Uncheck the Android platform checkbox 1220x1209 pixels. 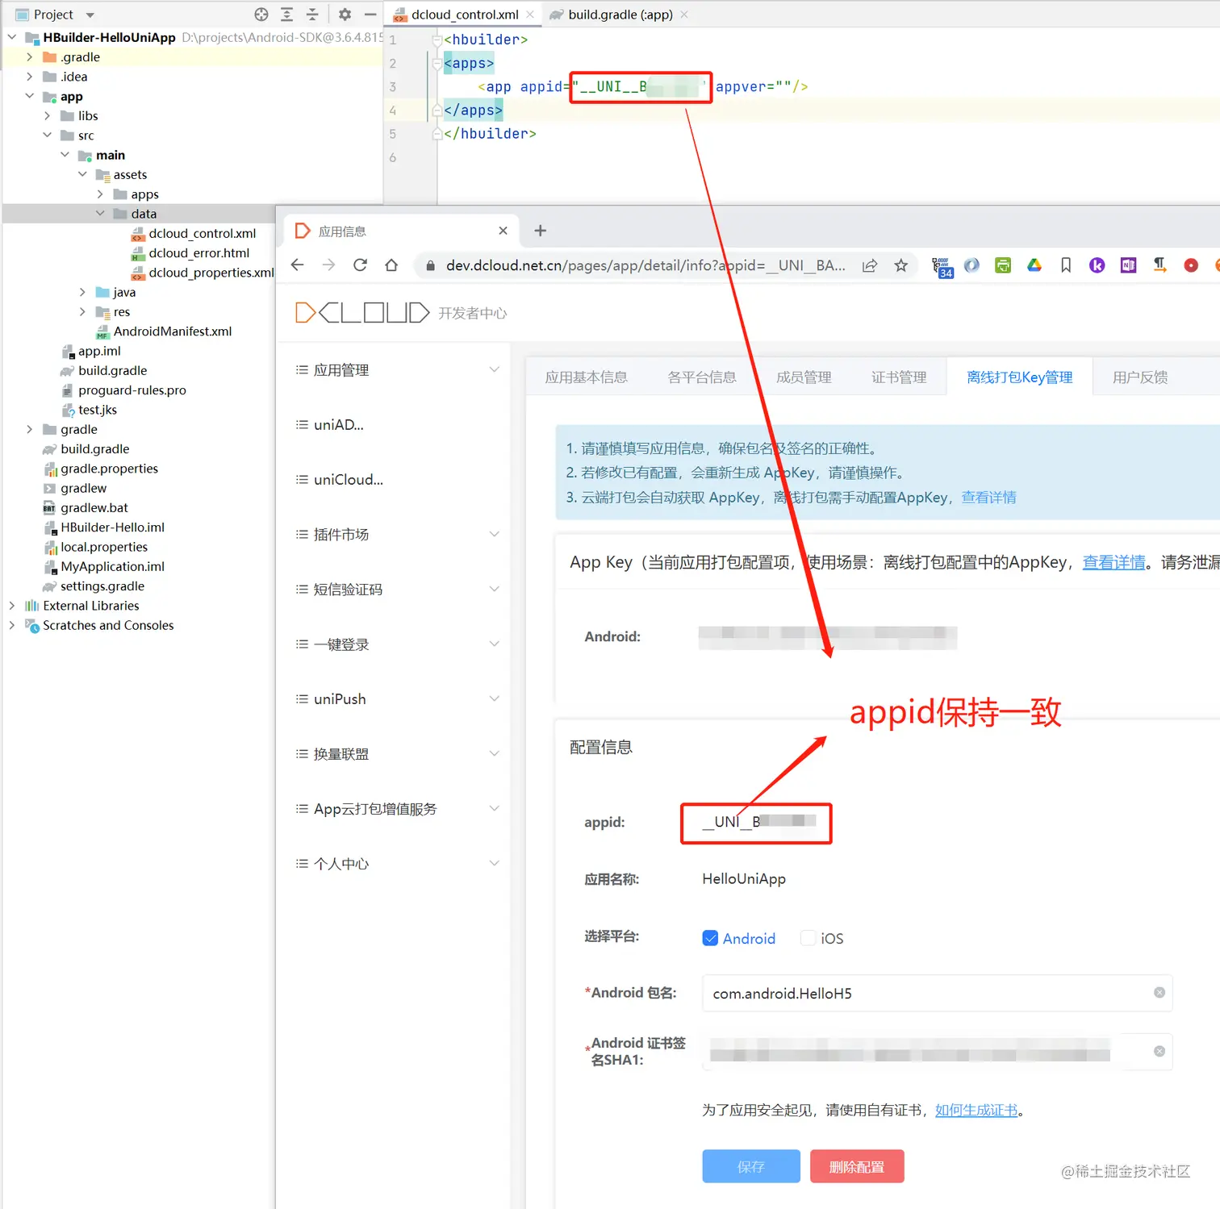coord(710,938)
